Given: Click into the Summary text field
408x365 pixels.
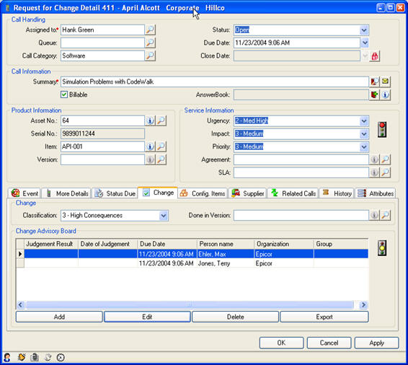Looking at the screenshot, I should point(215,82).
